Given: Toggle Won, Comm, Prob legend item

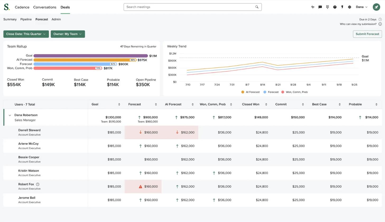Looking at the screenshot, I should tap(294, 92).
